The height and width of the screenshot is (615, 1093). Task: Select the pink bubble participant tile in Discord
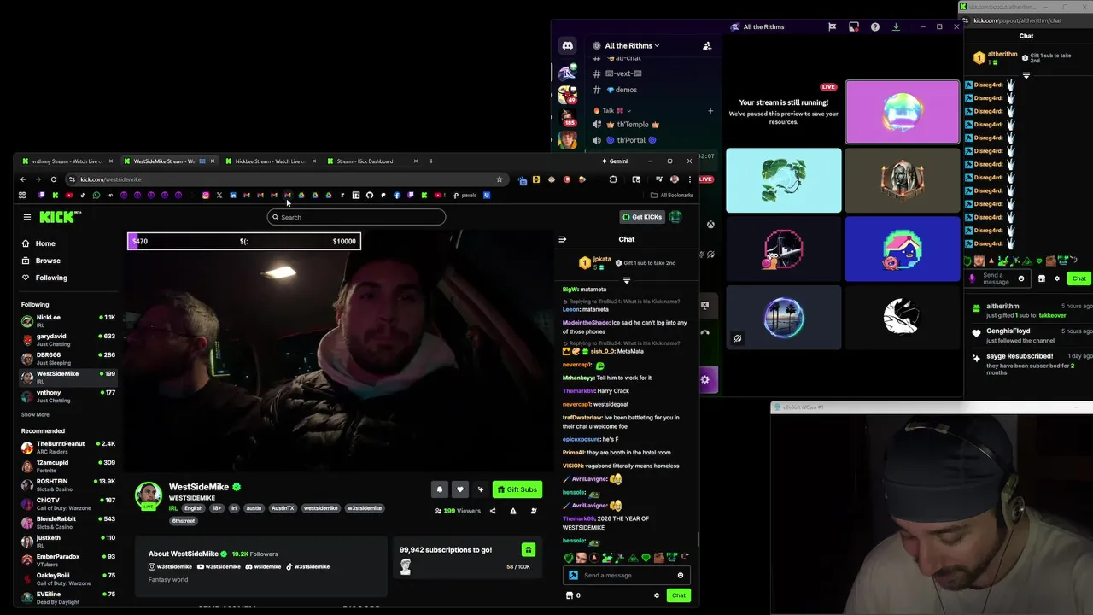tap(903, 112)
